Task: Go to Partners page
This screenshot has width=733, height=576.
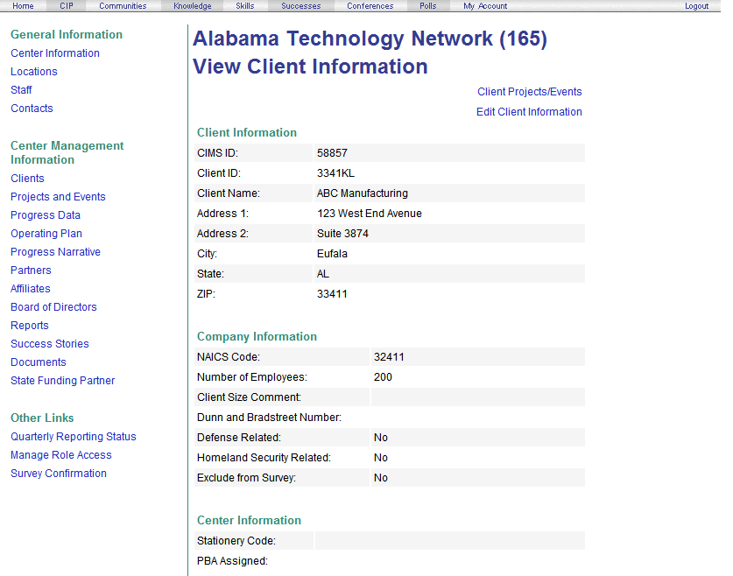Action: click(31, 270)
